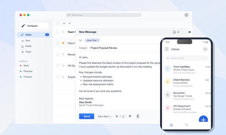This screenshot has height=135, width=226.
Task: Open the hamburger menu on phone
Action: [x=166, y=49]
